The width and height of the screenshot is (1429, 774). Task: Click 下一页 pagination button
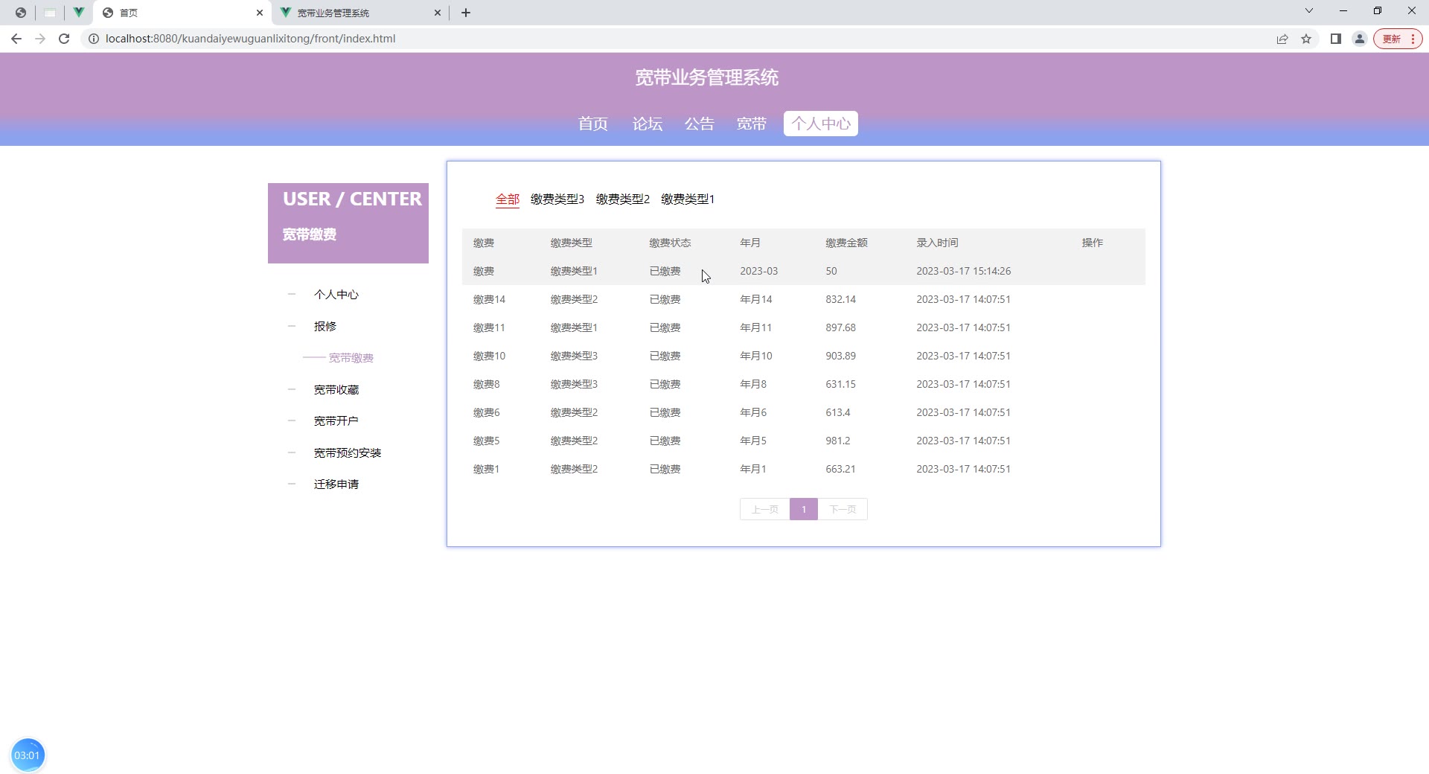(x=843, y=509)
